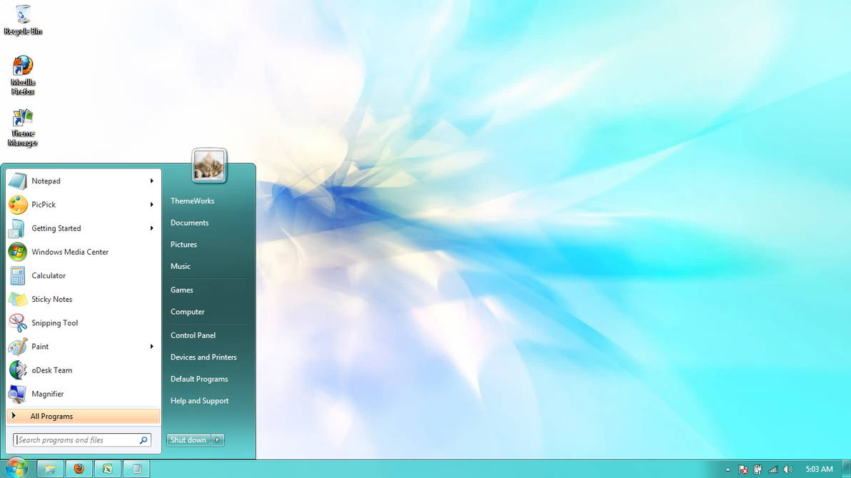Open Help and Support
The height and width of the screenshot is (478, 851).
[199, 401]
